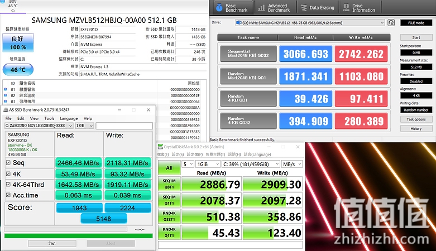Viewport: 436px width, 251px height.
Task: Open Tools menu in AS SSD Benchmark
Action: (49, 118)
